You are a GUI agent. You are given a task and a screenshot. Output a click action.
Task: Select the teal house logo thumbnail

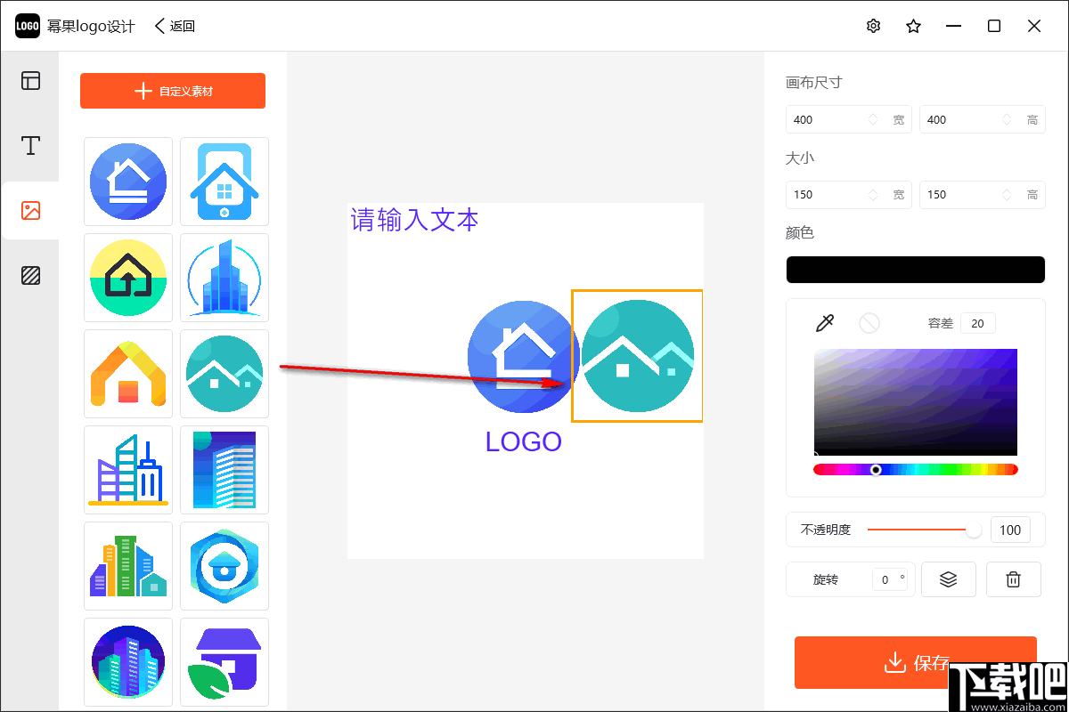pyautogui.click(x=224, y=374)
